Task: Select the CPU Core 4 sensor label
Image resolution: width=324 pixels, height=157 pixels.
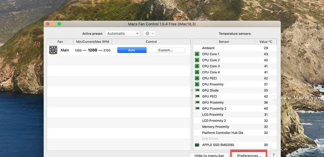Action: tap(211, 72)
